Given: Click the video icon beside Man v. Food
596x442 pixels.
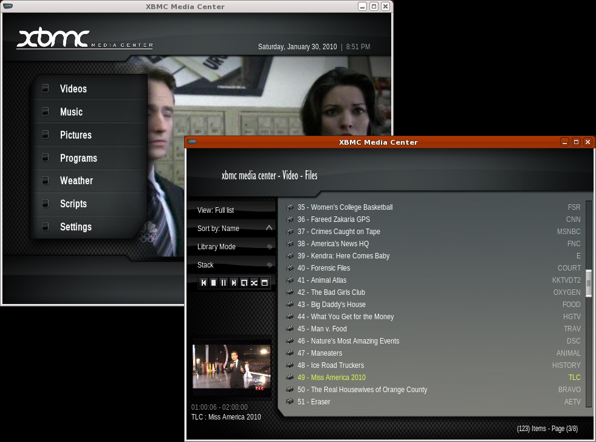Looking at the screenshot, I should click(x=290, y=329).
